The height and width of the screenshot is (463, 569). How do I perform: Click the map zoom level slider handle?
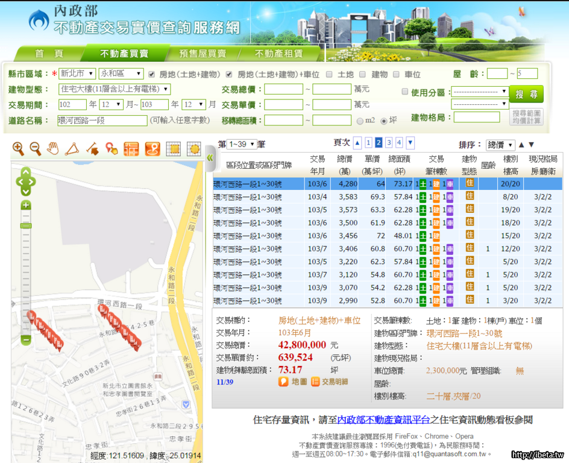[x=25, y=225]
